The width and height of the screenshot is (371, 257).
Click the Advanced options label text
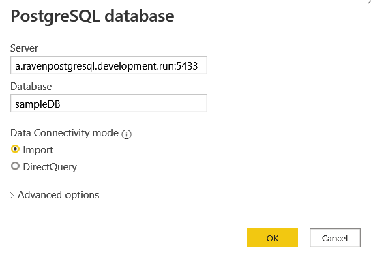point(59,195)
